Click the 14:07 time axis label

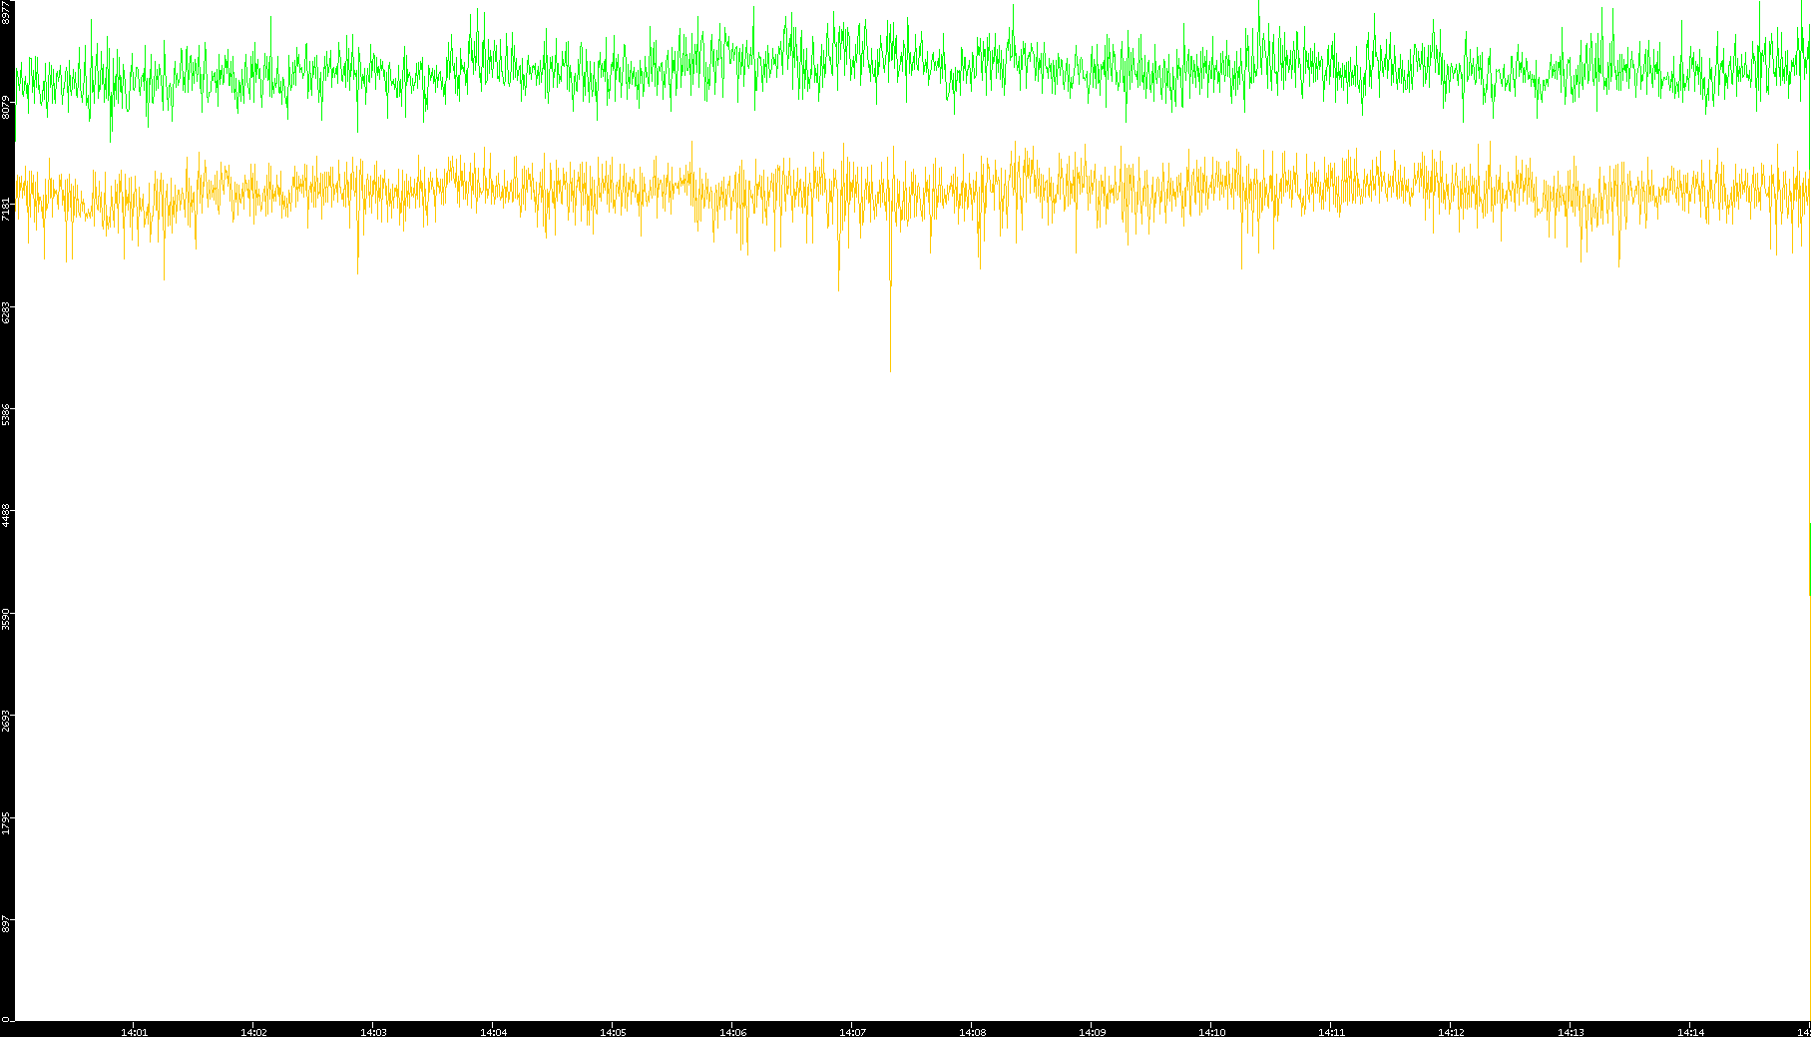[852, 1032]
